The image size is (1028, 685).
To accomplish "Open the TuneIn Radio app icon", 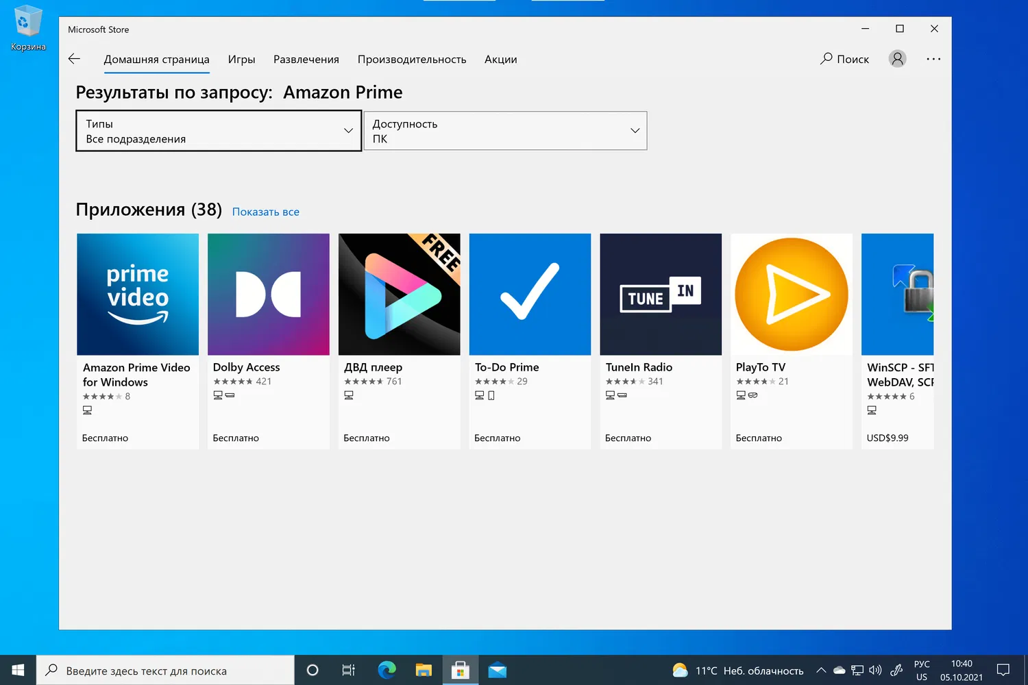I will click(661, 295).
